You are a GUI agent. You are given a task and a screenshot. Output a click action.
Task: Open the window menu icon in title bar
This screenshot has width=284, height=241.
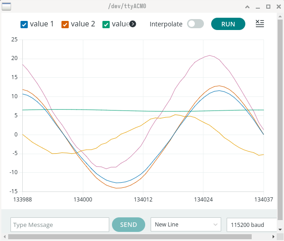click(7, 6)
